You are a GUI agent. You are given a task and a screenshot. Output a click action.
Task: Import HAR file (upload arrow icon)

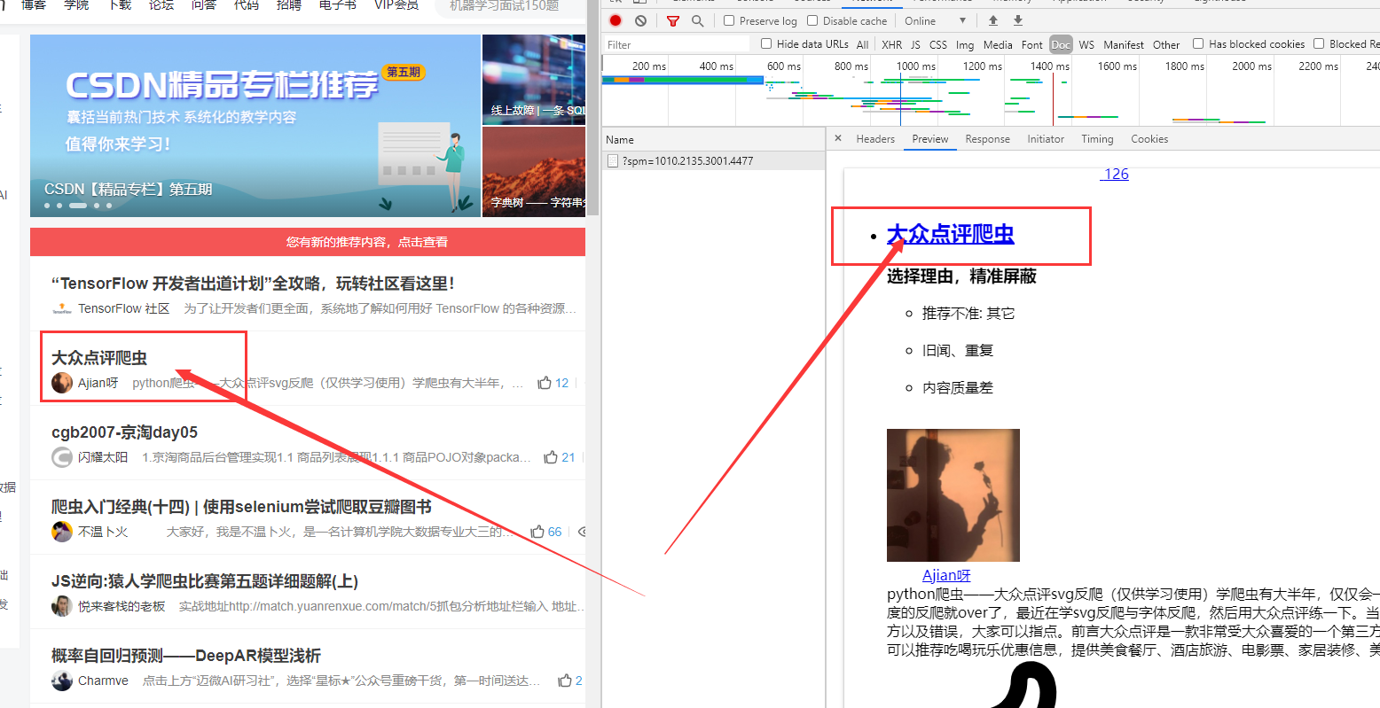[x=992, y=20]
